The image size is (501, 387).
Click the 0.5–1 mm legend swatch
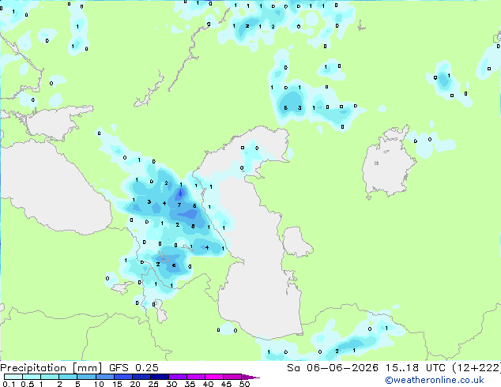32,377
